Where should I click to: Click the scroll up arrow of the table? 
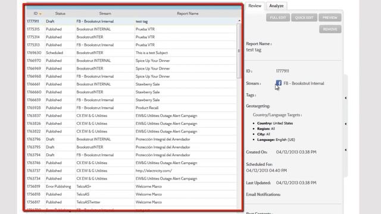[239, 21]
